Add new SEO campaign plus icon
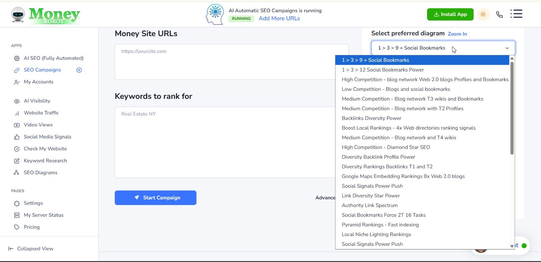Image resolution: width=541 pixels, height=262 pixels. 79,70
